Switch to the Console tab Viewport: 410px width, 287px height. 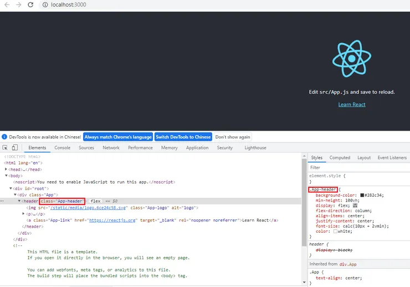[62, 148]
